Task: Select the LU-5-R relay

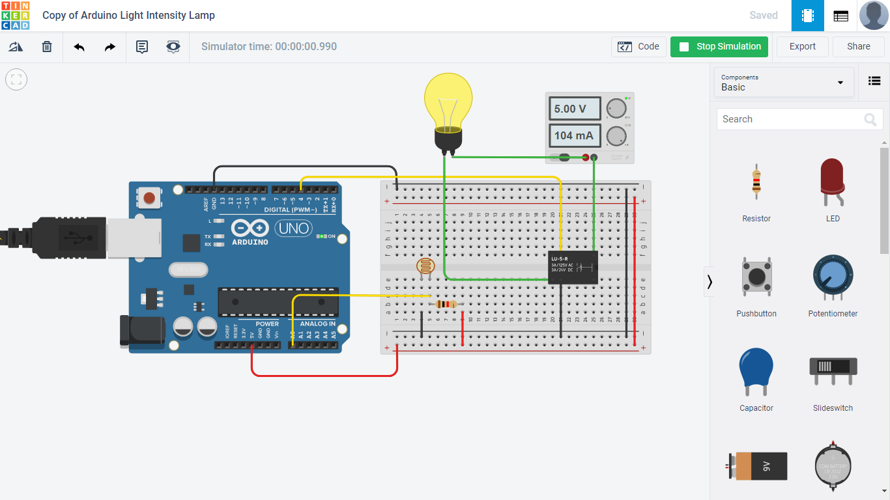Action: coord(573,267)
